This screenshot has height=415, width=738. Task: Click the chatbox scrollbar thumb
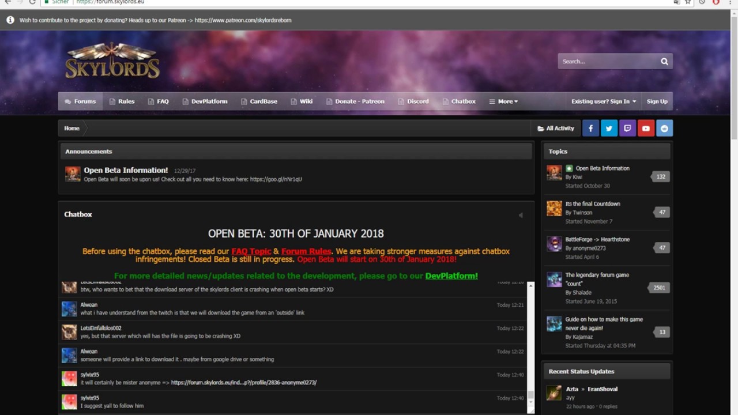tap(531, 395)
